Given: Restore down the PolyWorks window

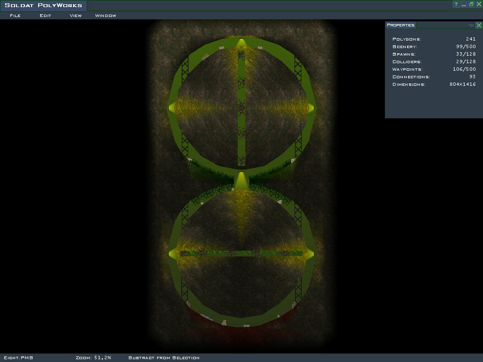Looking at the screenshot, I should [x=471, y=4].
